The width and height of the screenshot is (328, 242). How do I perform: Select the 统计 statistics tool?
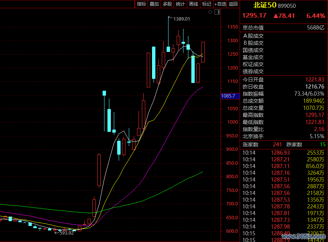pyautogui.click(x=180, y=4)
